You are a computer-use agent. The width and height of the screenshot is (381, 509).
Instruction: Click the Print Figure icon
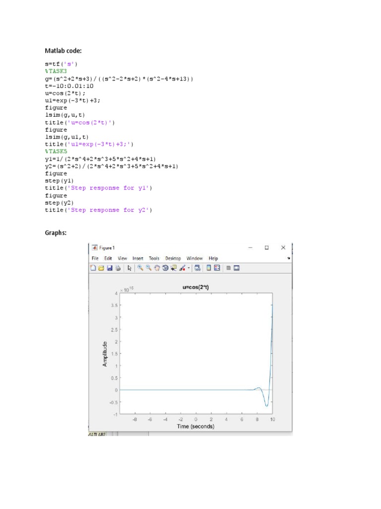tap(118, 268)
